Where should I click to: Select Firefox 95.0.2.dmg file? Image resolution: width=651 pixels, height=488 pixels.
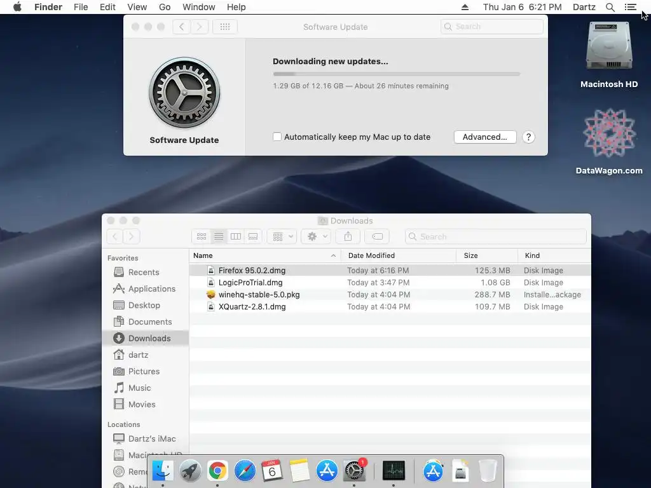click(390, 271)
